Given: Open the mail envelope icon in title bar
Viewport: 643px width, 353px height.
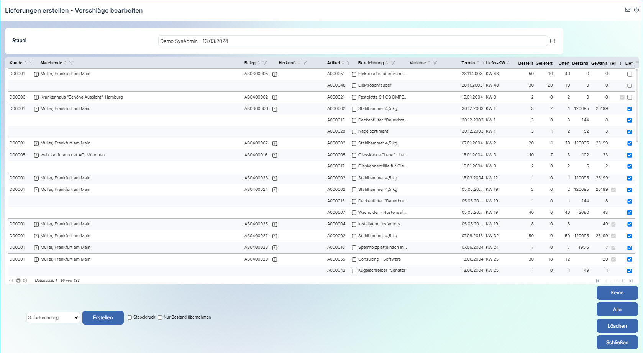Looking at the screenshot, I should (628, 10).
